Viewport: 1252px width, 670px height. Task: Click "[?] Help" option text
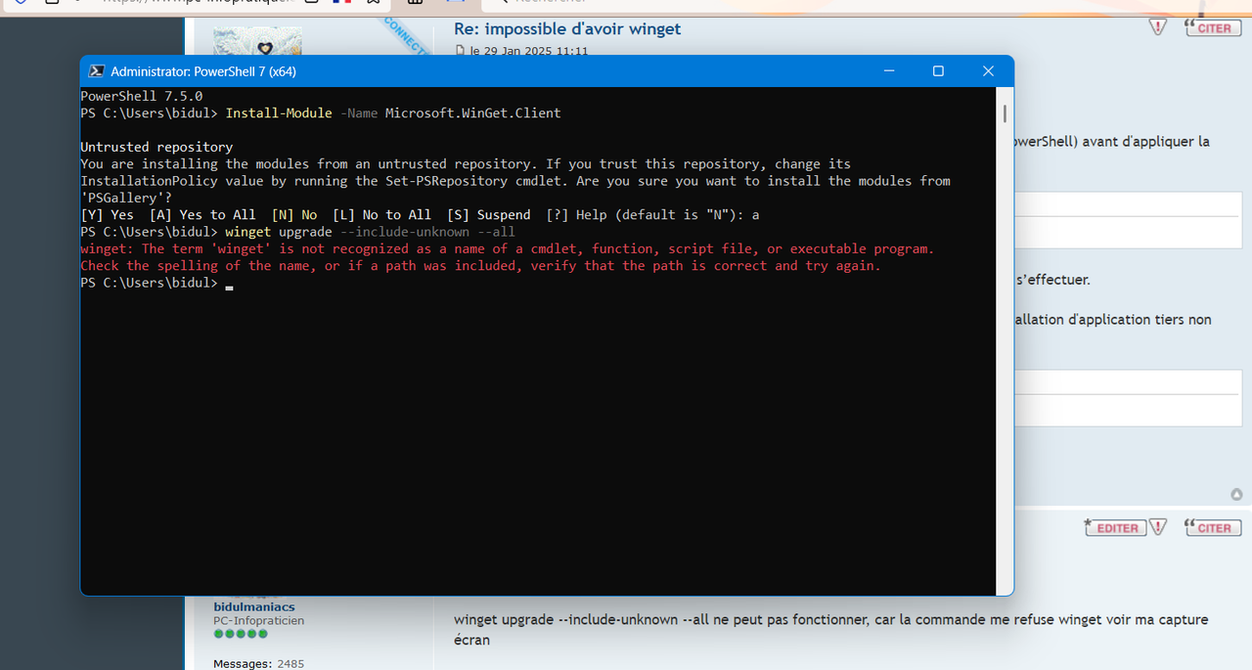[x=577, y=214]
